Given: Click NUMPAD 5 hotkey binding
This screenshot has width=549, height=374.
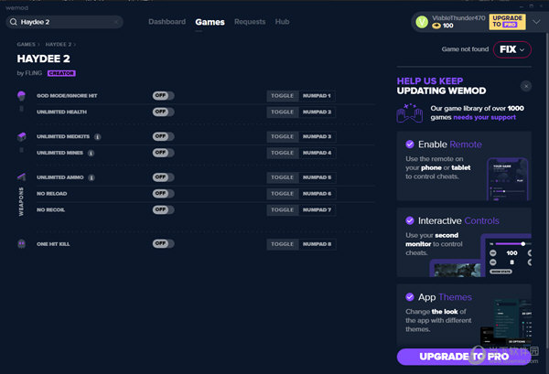Looking at the screenshot, I should pyautogui.click(x=317, y=177).
